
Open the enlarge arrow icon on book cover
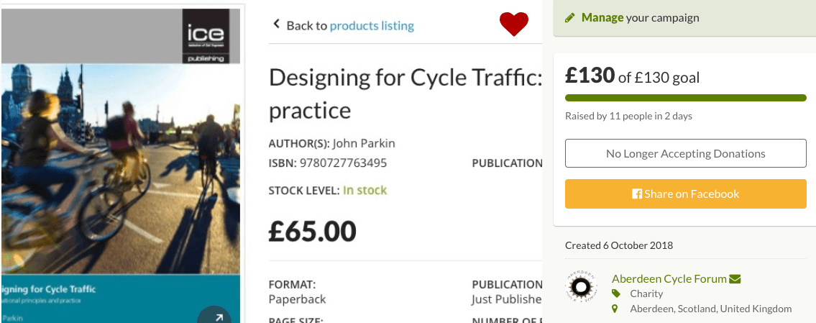point(214,314)
